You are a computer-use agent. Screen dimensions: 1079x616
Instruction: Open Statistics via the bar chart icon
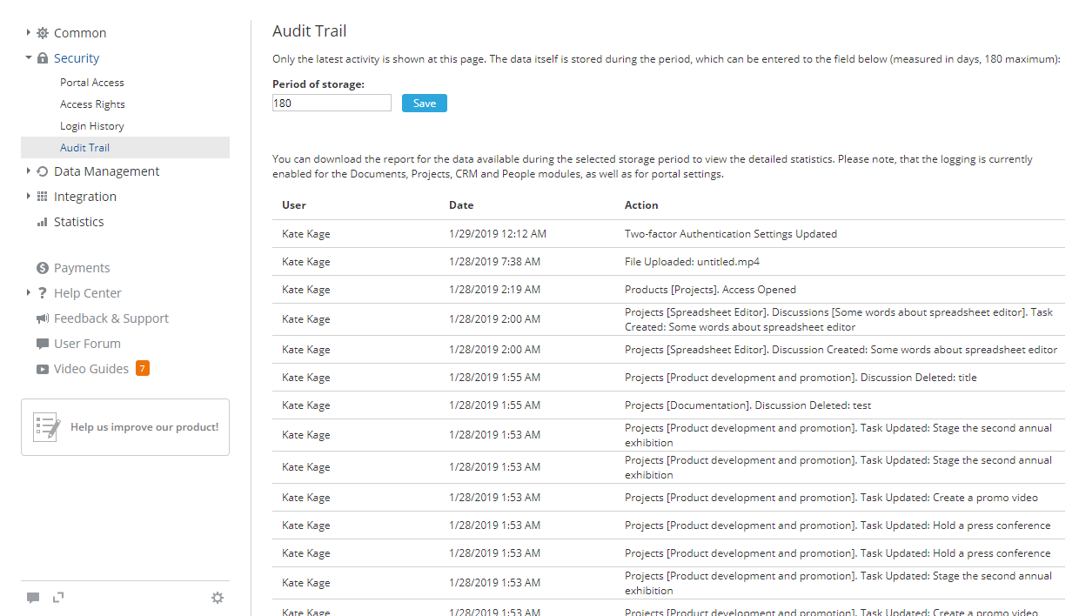[41, 222]
